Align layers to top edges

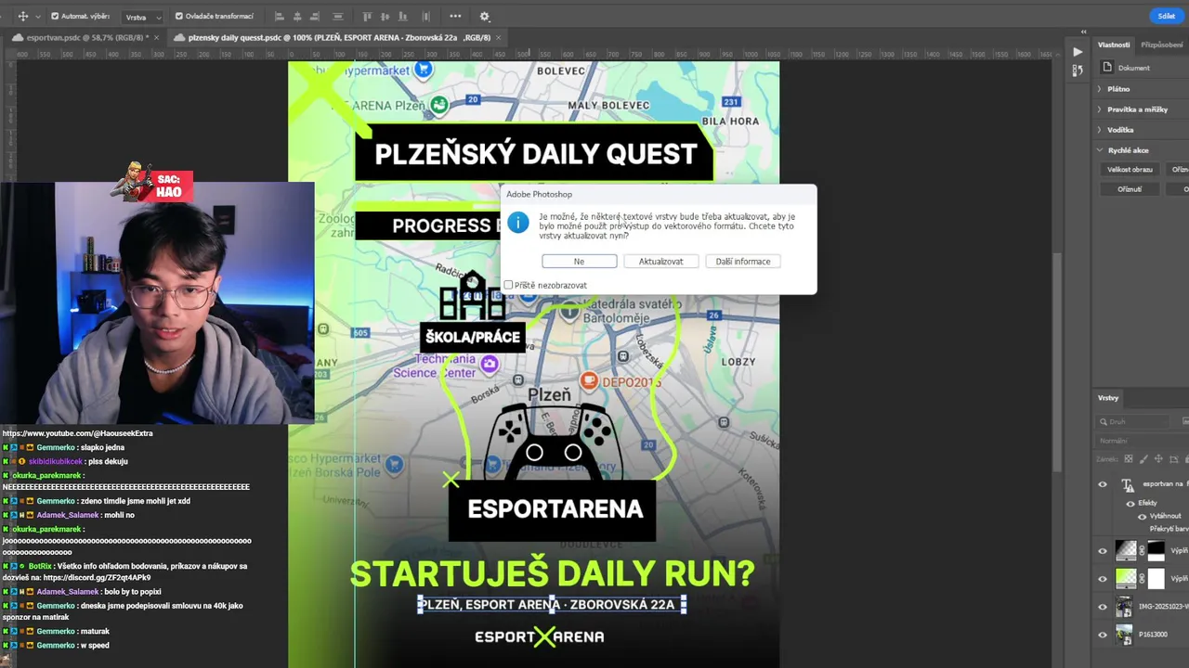367,16
